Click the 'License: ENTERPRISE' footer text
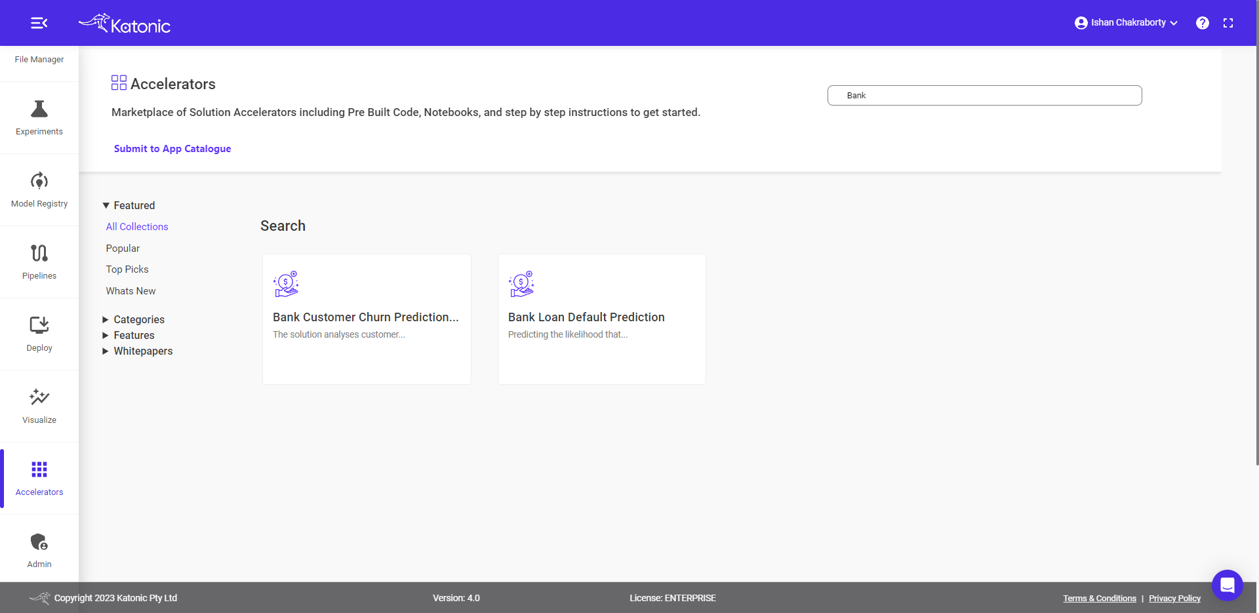1259x613 pixels. [x=673, y=598]
